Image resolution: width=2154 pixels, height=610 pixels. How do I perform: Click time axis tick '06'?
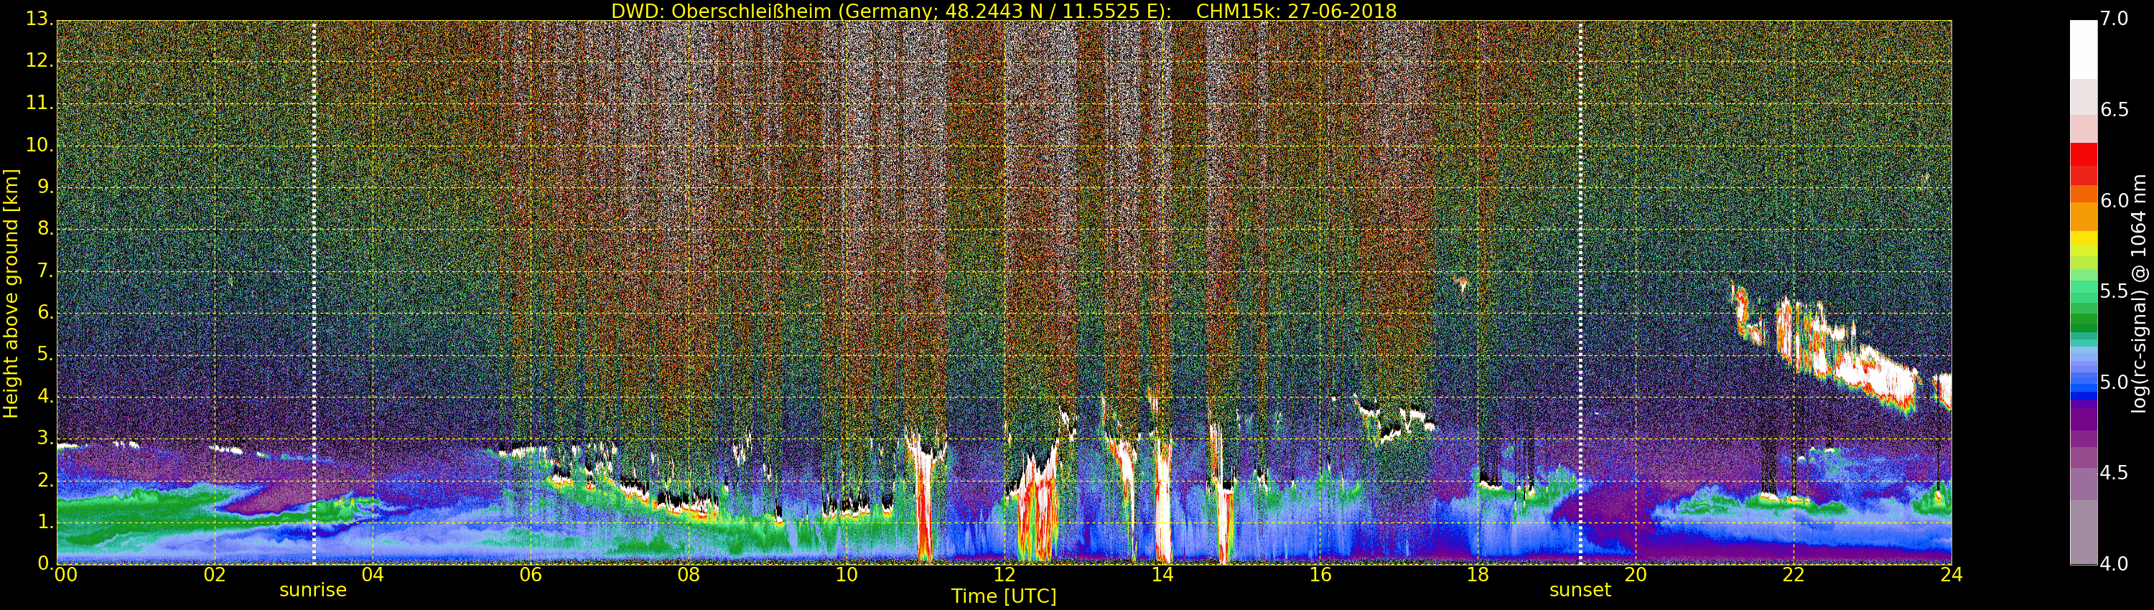tap(530, 574)
